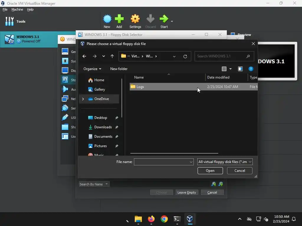The height and width of the screenshot is (226, 302).
Task: Expand the address bar history dropdown
Action: tap(174, 56)
